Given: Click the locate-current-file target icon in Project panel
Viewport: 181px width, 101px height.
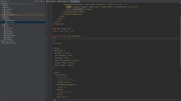Looking at the screenshot, I should pos(36,1).
